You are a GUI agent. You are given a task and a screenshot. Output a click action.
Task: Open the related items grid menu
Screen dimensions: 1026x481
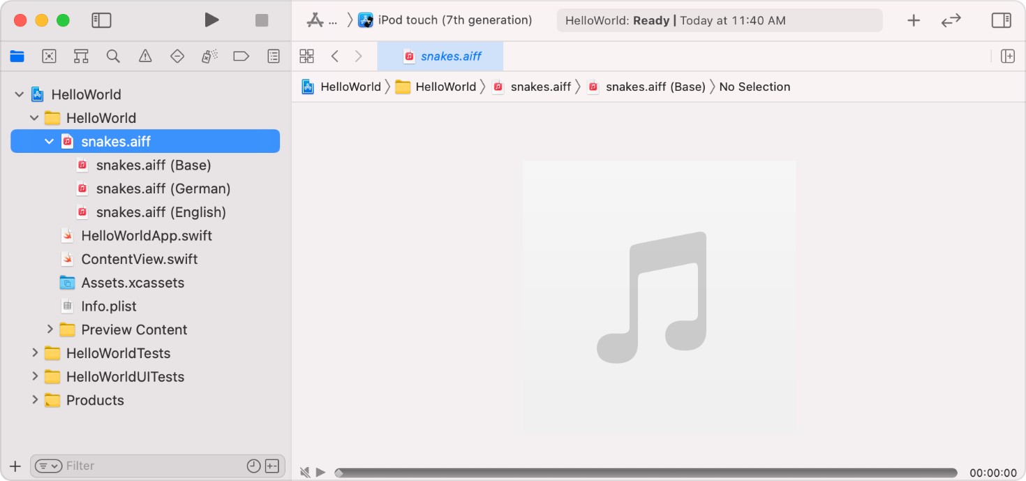(306, 57)
